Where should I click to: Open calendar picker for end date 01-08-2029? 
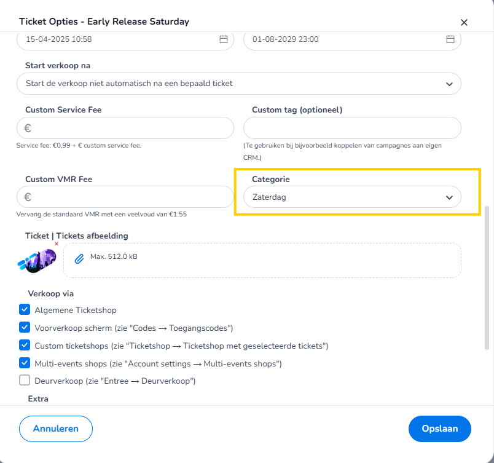(450, 39)
